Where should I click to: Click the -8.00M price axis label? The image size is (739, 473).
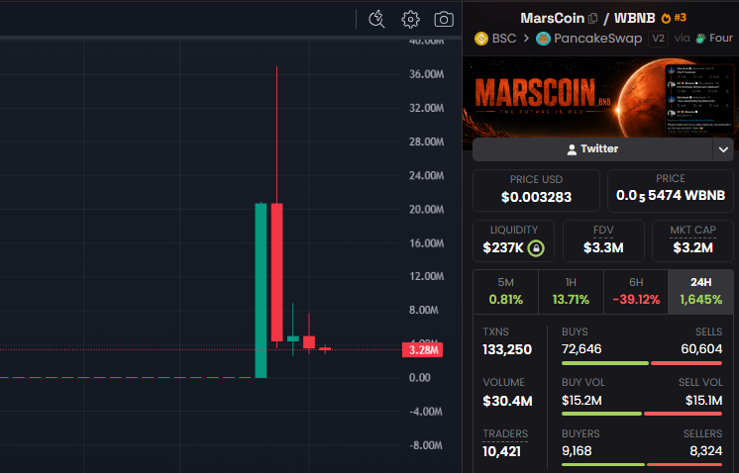(x=426, y=445)
